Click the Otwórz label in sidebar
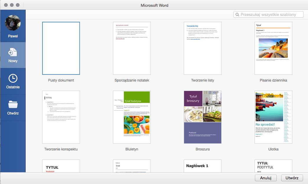 tap(13, 113)
